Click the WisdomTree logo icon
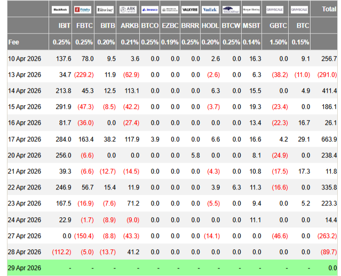The image size is (341, 276). 231,10
